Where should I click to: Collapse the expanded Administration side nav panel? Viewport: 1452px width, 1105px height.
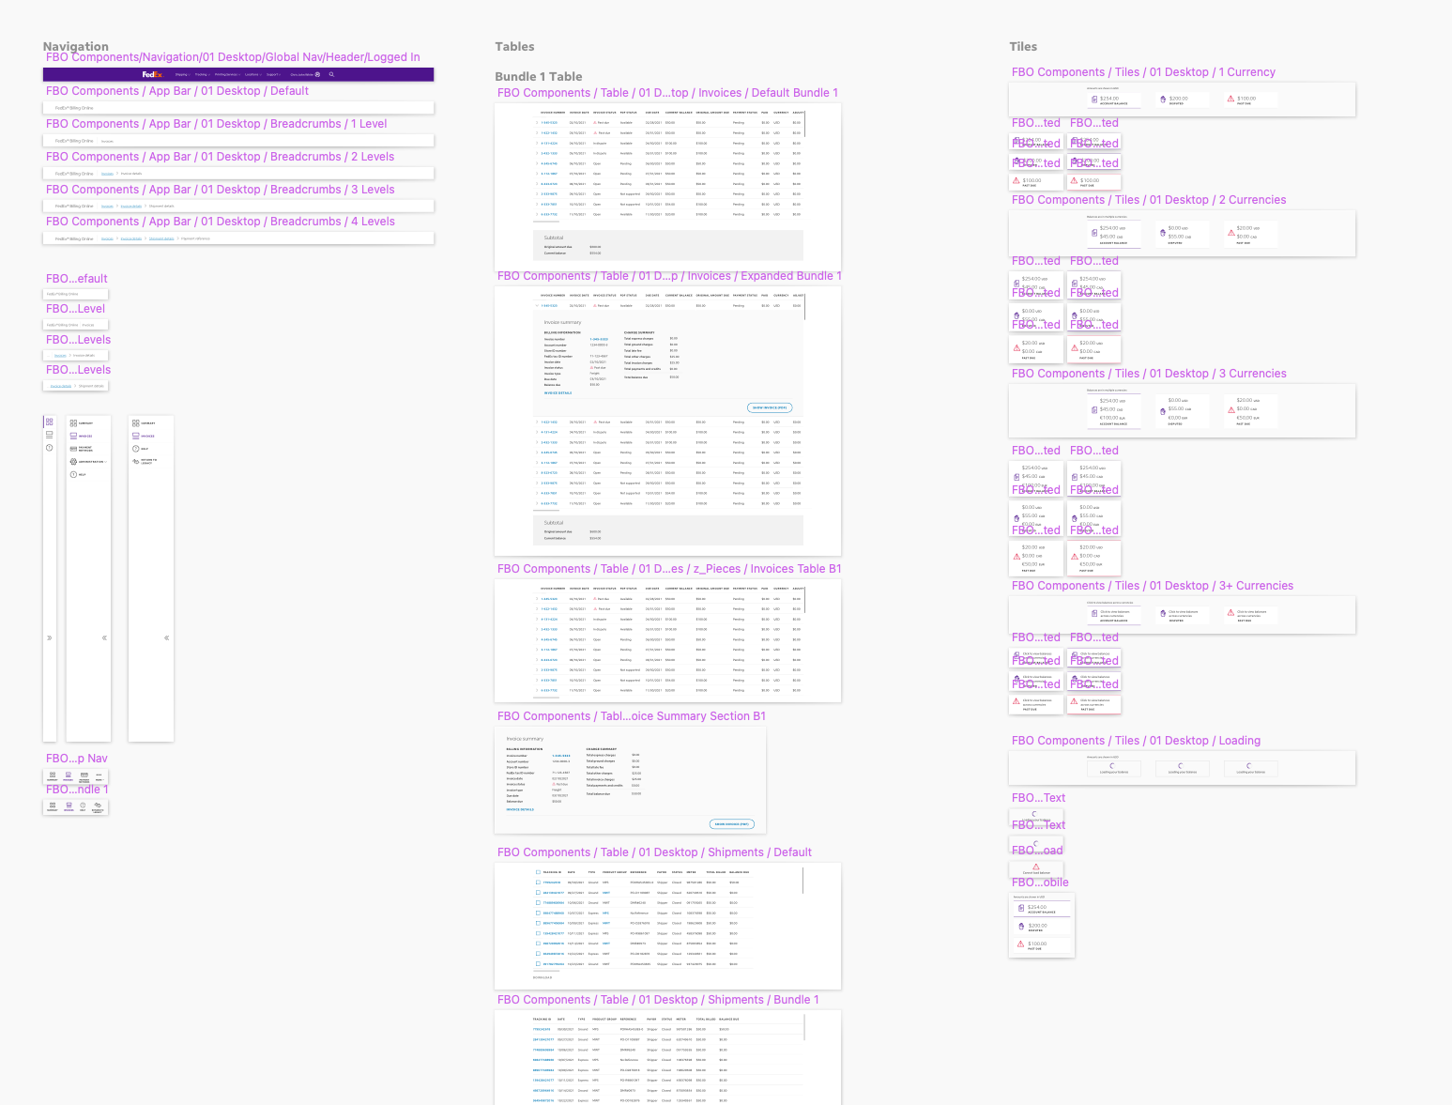104,637
